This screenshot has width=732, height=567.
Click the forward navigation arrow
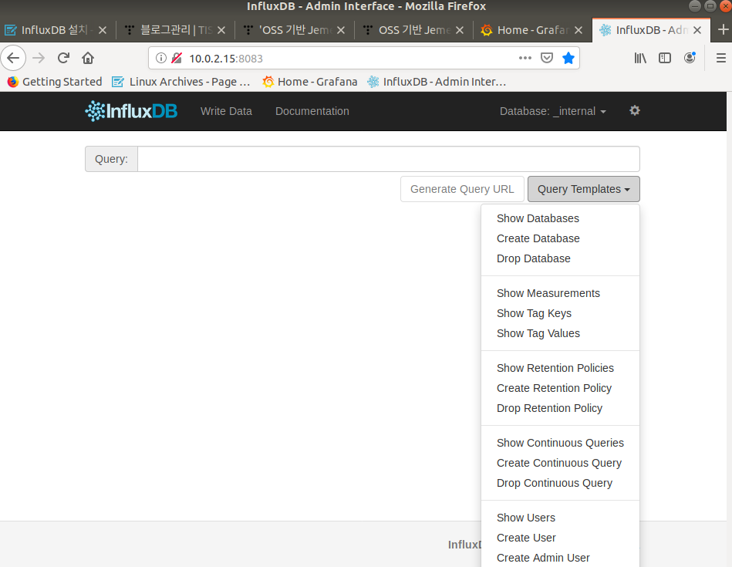click(39, 58)
